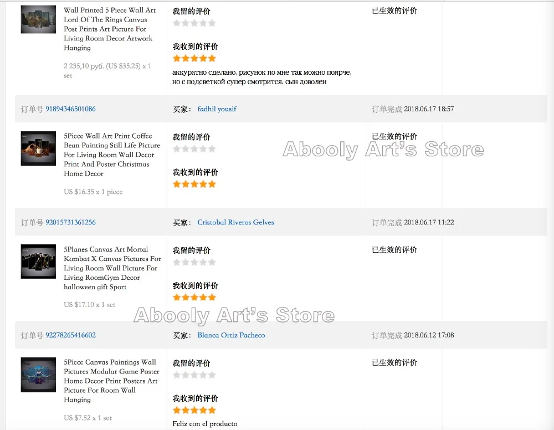The height and width of the screenshot is (430, 554).
Task: View buyer Cristobal Riveros Gelves profile
Action: tap(235, 222)
